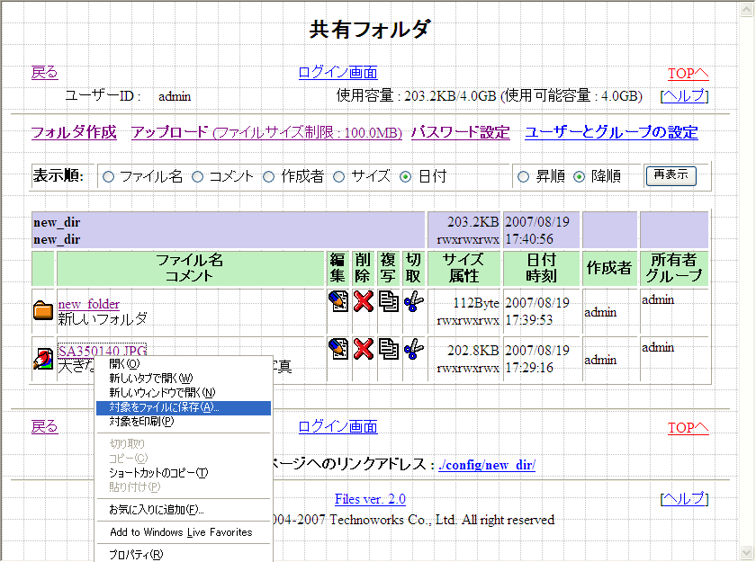Image resolution: width=756 pixels, height=562 pixels.
Task: Open the アップロード upload link
Action: click(x=170, y=133)
